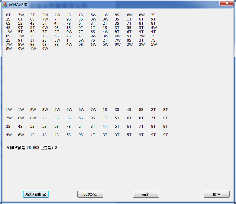Viewport: 236px width, 204px height.
Task: Cancel with the 取消 button
Action: 217,194
